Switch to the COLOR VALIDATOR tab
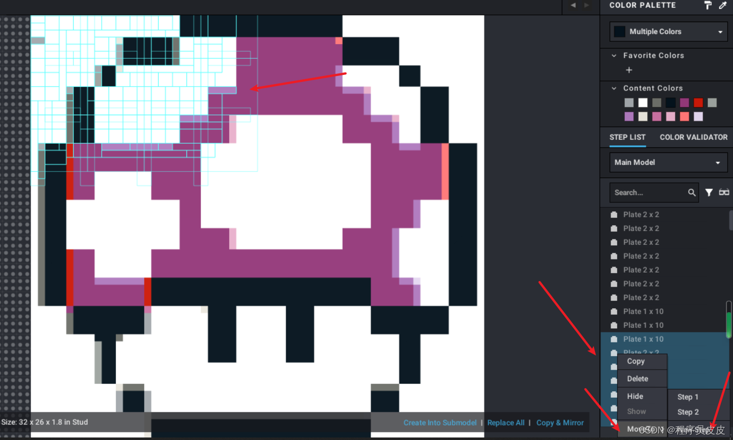733x440 pixels. pyautogui.click(x=694, y=137)
